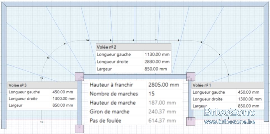Select the bottom-right pink newel post
The width and height of the screenshot is (270, 134).
click(x=191, y=122)
